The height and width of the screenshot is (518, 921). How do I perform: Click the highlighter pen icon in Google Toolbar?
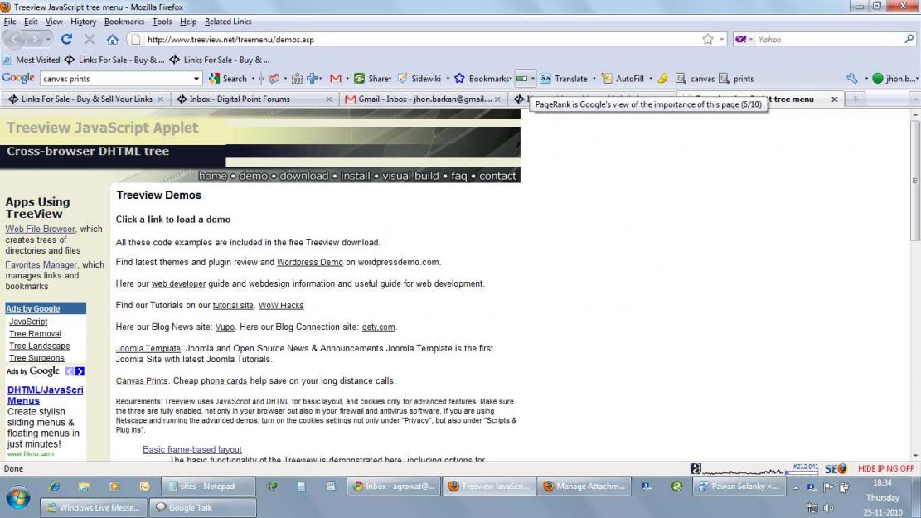click(x=662, y=79)
